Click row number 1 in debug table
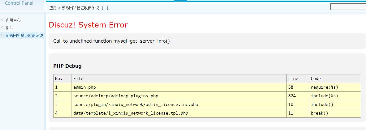 [x=63, y=87]
